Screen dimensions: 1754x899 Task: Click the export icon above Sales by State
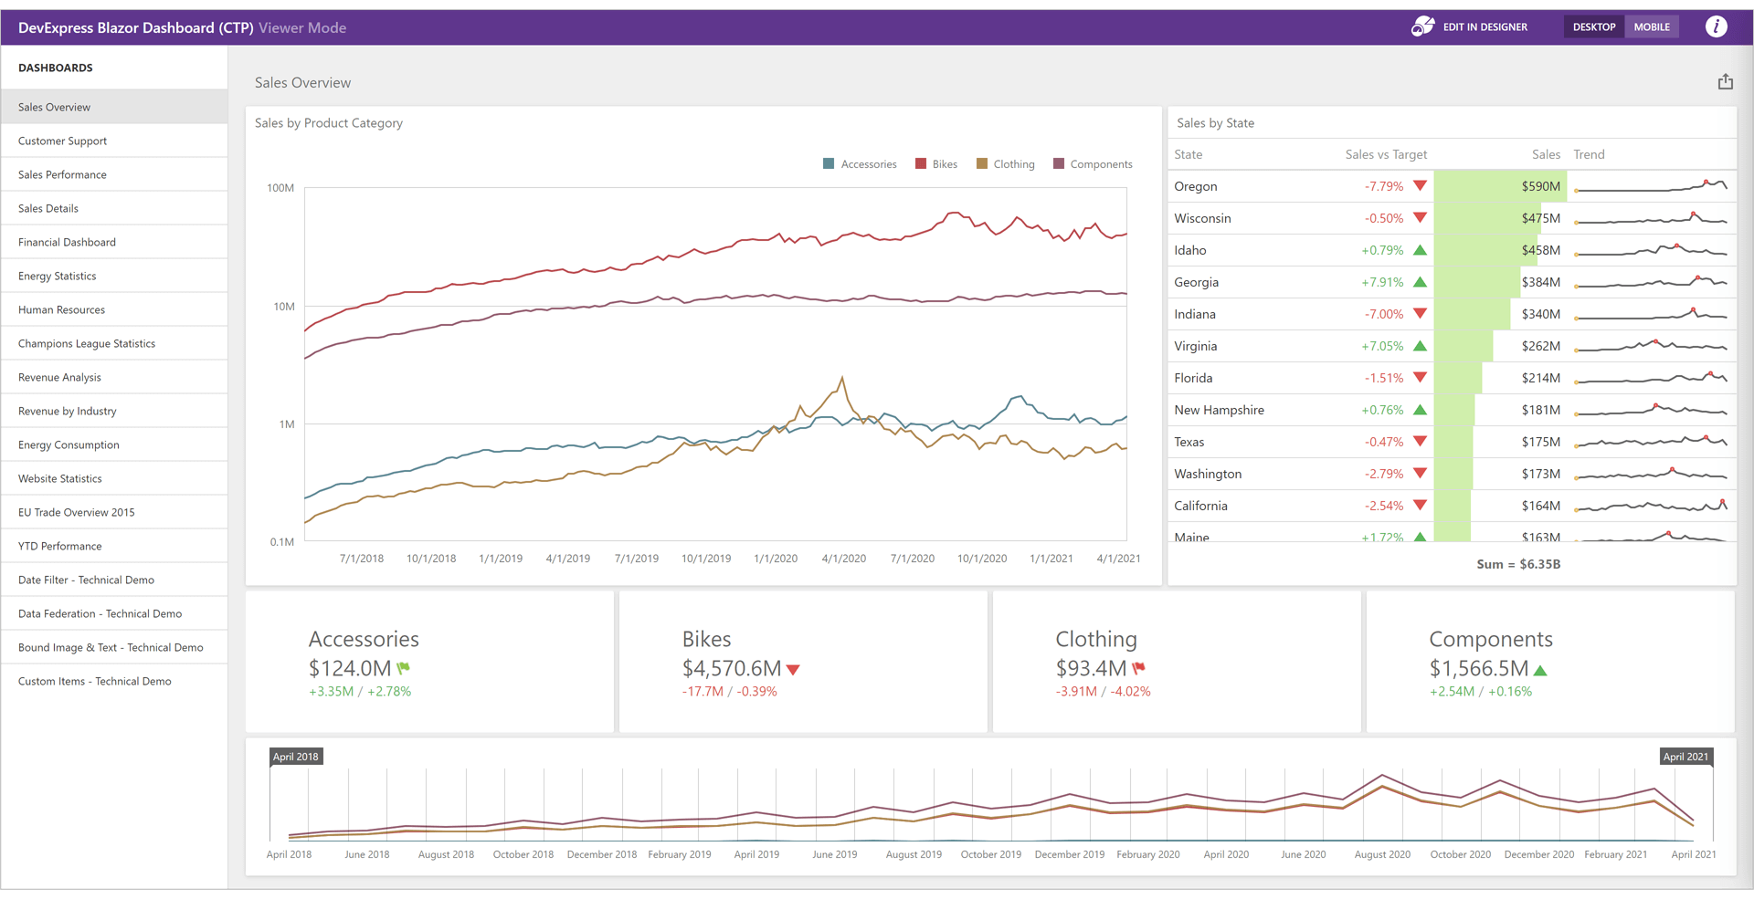pos(1725,81)
